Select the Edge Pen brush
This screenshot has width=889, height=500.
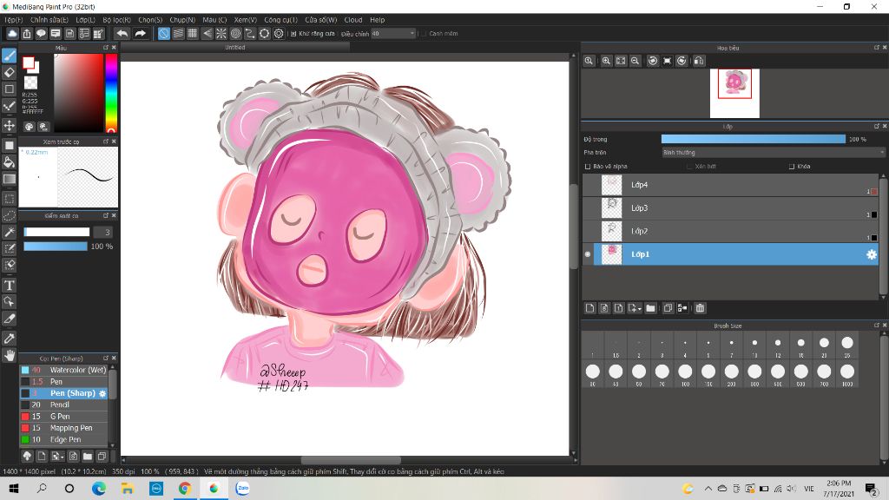64,439
